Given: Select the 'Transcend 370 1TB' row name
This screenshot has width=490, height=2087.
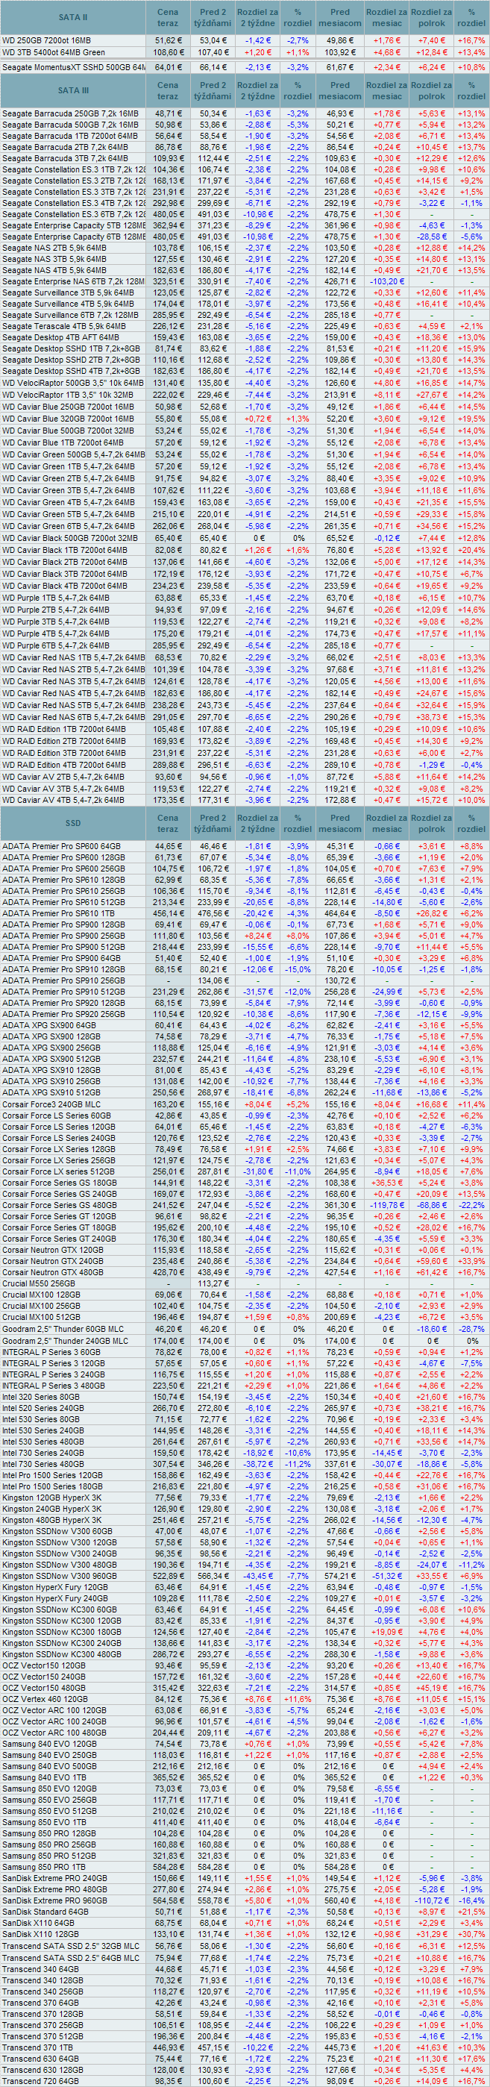Looking at the screenshot, I should pyautogui.click(x=36, y=2047).
